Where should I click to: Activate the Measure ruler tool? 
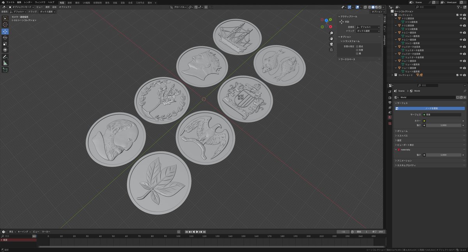point(5,63)
